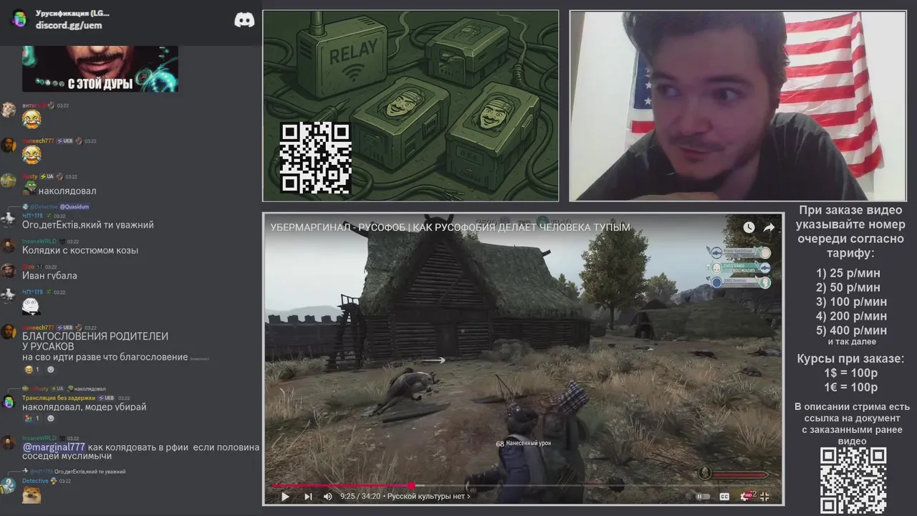917x516 pixels.
Task: Expand chapter 'Русской культуры нет'
Action: (428, 496)
